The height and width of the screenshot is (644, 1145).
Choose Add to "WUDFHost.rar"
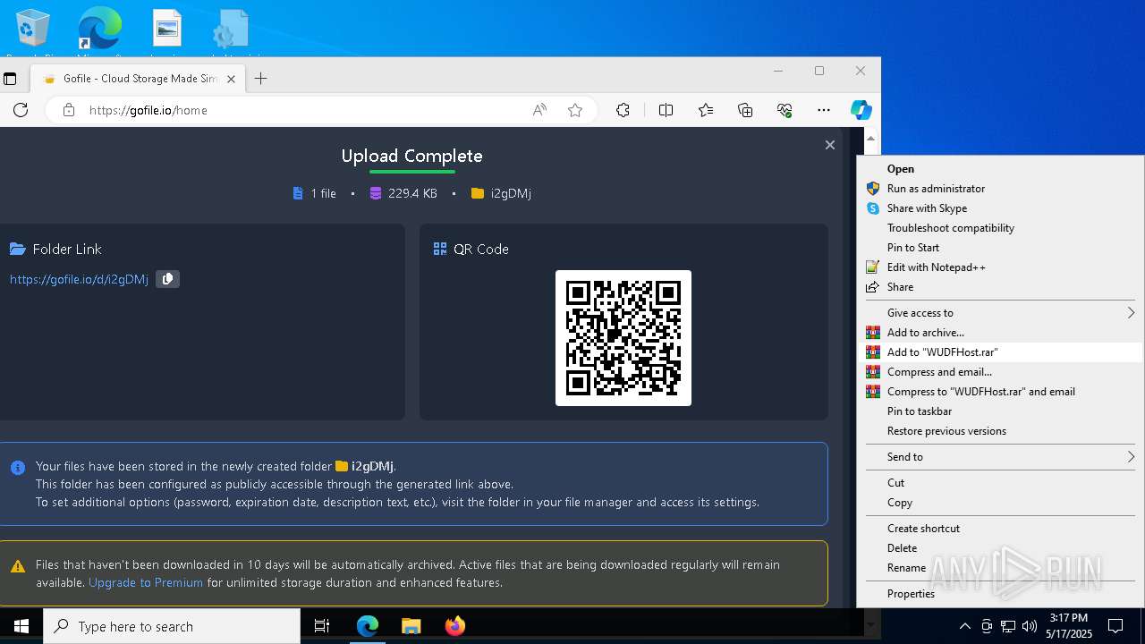tap(1000, 352)
